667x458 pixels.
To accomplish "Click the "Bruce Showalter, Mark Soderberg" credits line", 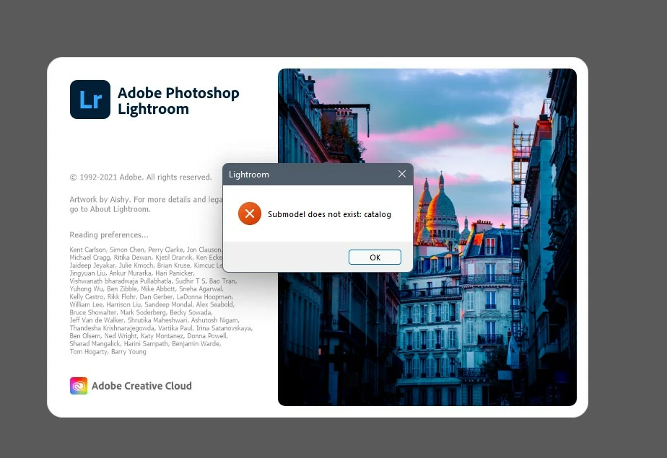I will click(x=141, y=312).
